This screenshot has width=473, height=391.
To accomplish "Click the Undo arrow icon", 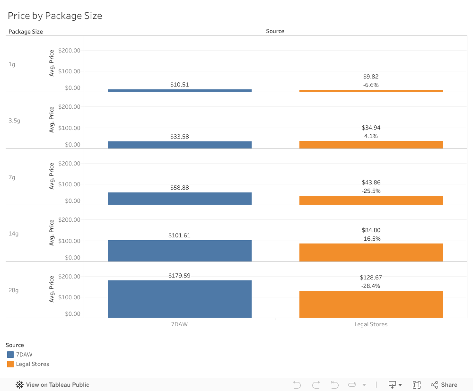I will click(x=297, y=385).
